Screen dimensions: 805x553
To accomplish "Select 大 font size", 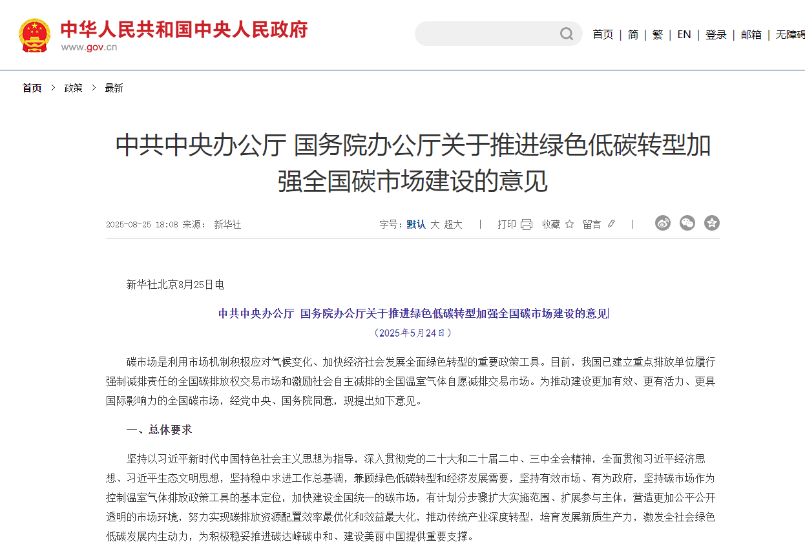I will coord(435,224).
